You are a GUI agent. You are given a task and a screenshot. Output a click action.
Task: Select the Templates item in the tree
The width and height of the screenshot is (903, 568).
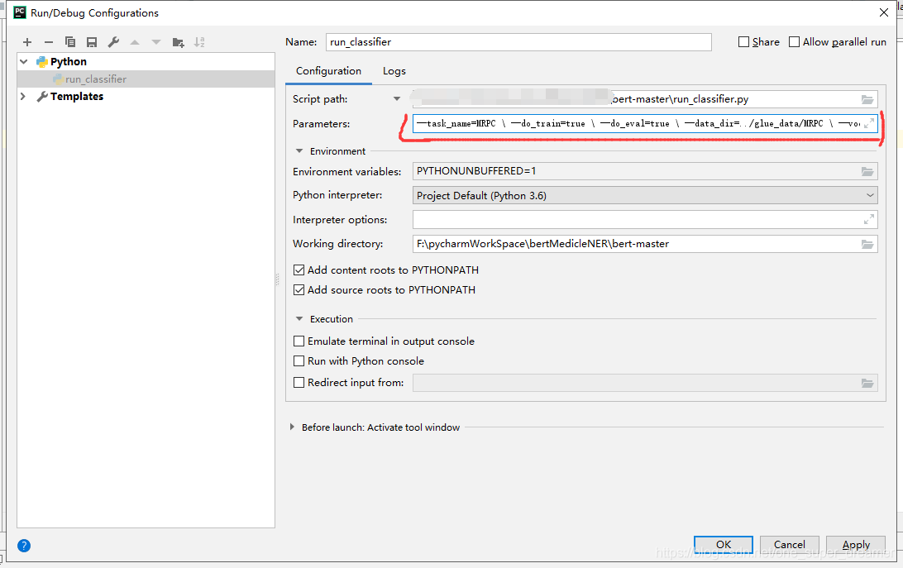coord(77,96)
